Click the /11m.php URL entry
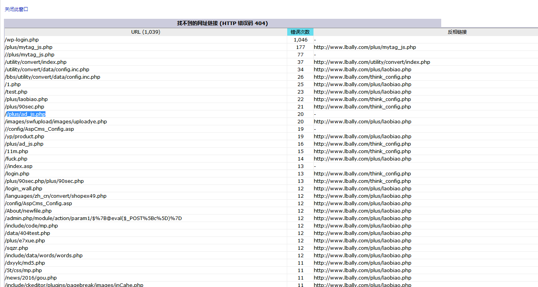Viewport: 538px width, 287px height. click(x=16, y=151)
